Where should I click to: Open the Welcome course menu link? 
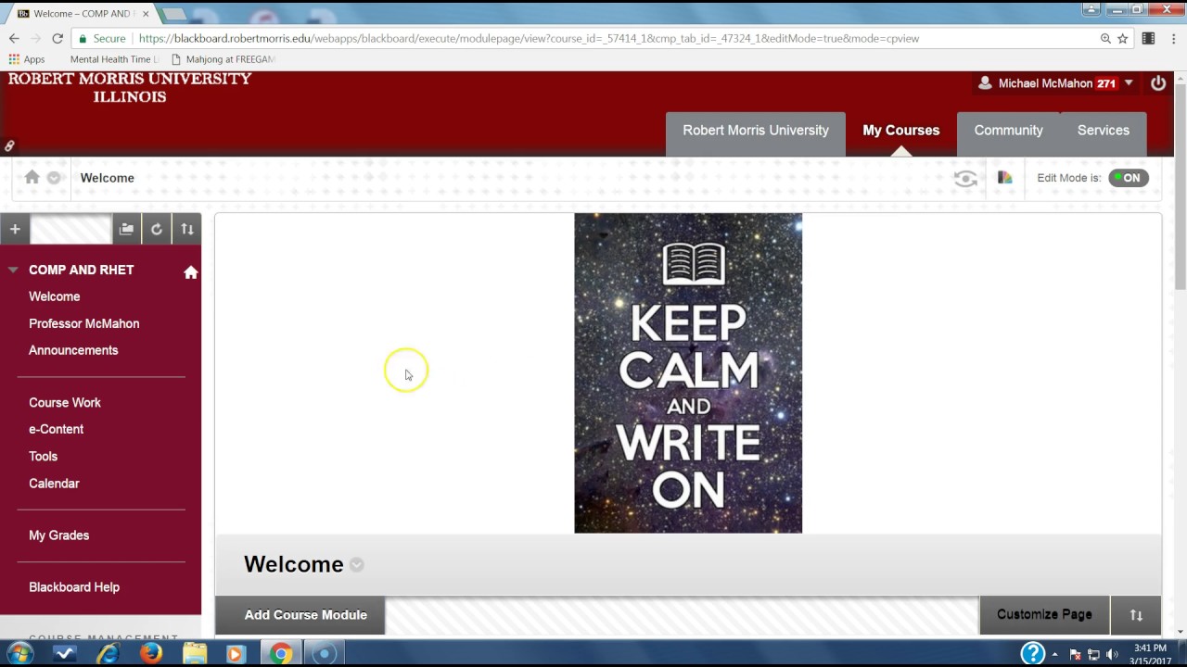click(x=55, y=296)
